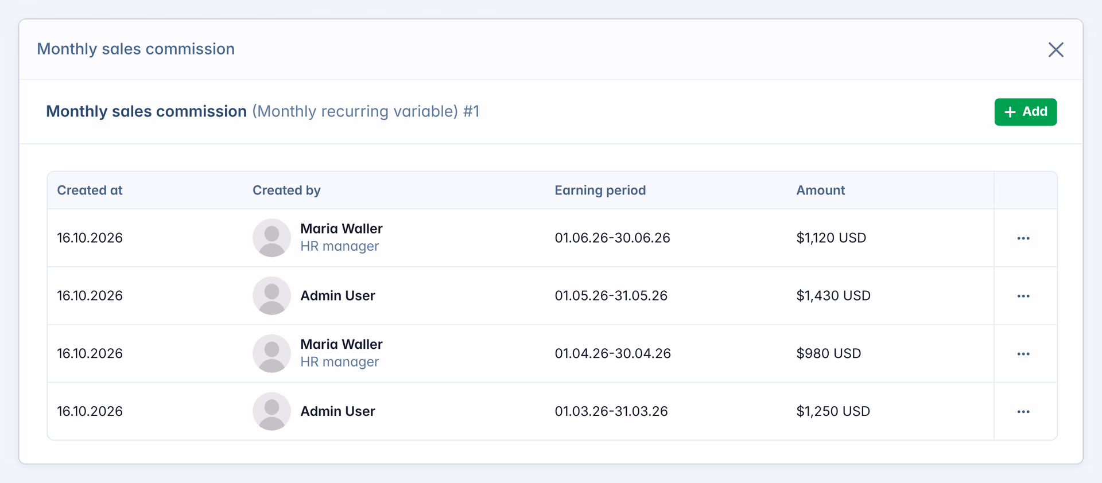This screenshot has width=1102, height=483.
Task: Select earning period 01.04.26-30.04.26
Action: coord(612,354)
